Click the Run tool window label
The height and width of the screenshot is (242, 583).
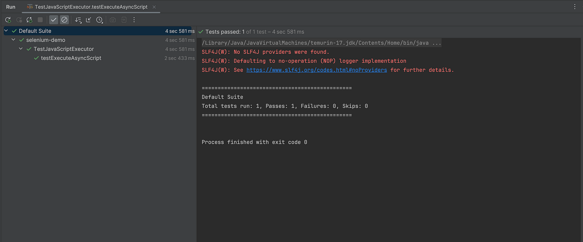point(11,7)
